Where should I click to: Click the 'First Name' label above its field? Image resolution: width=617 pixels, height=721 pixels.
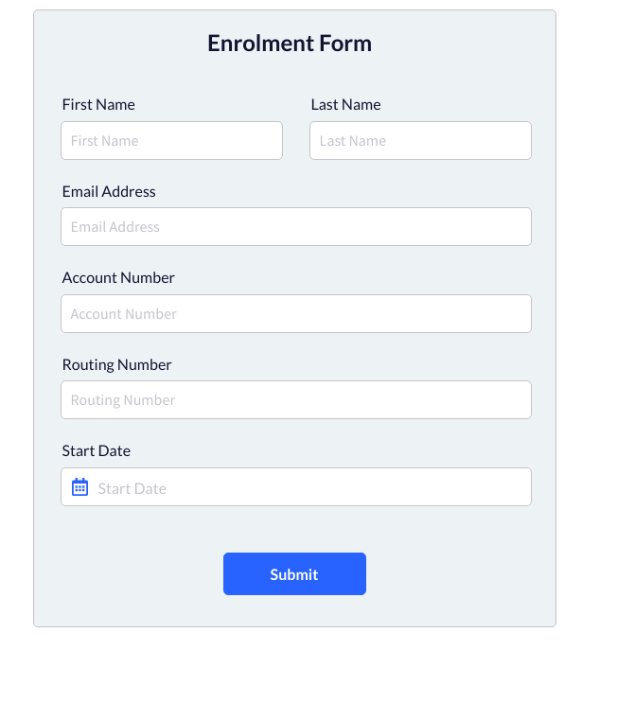click(98, 105)
